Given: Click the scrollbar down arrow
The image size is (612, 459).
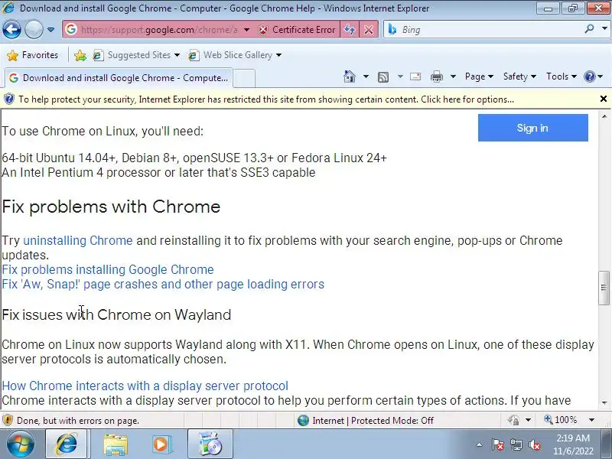Looking at the screenshot, I should click(x=604, y=403).
